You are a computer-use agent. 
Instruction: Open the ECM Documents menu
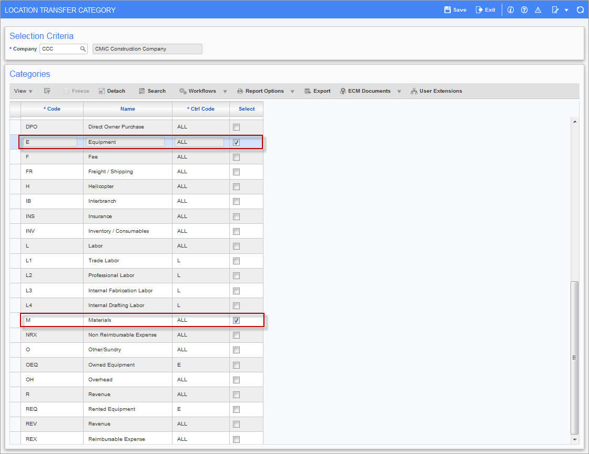(x=369, y=91)
